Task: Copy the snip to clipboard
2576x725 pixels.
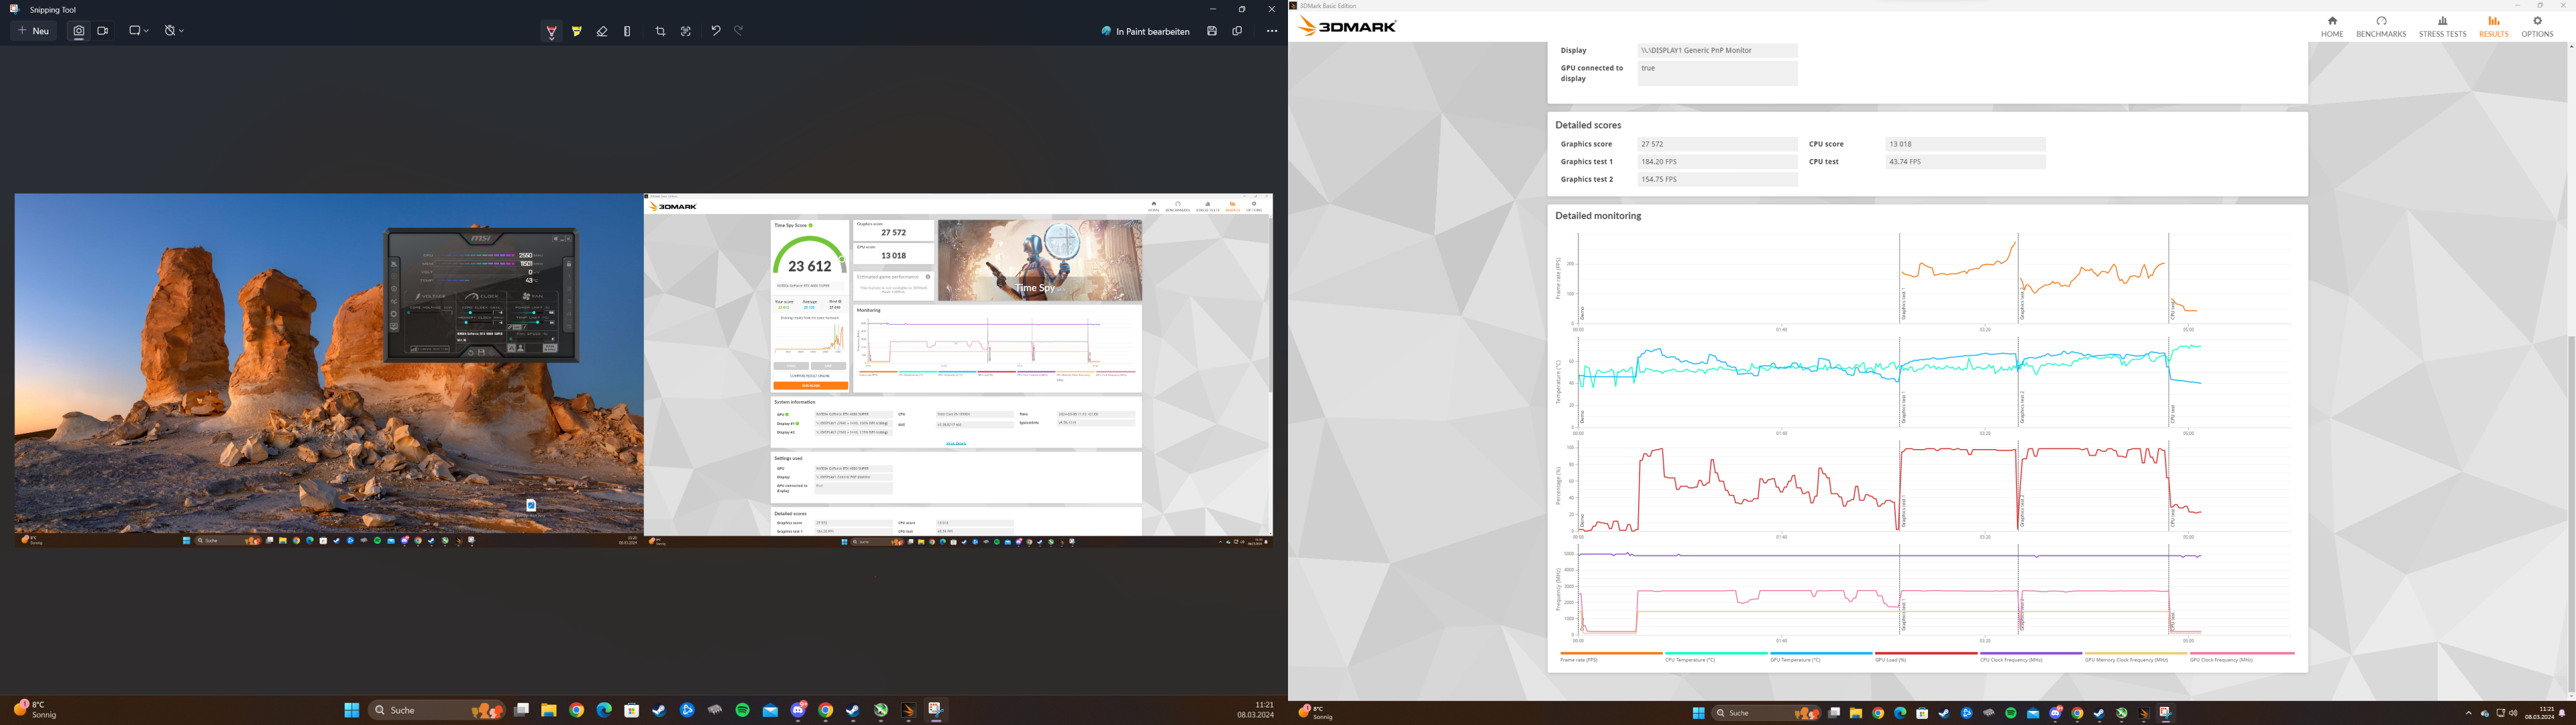Action: (x=1238, y=31)
